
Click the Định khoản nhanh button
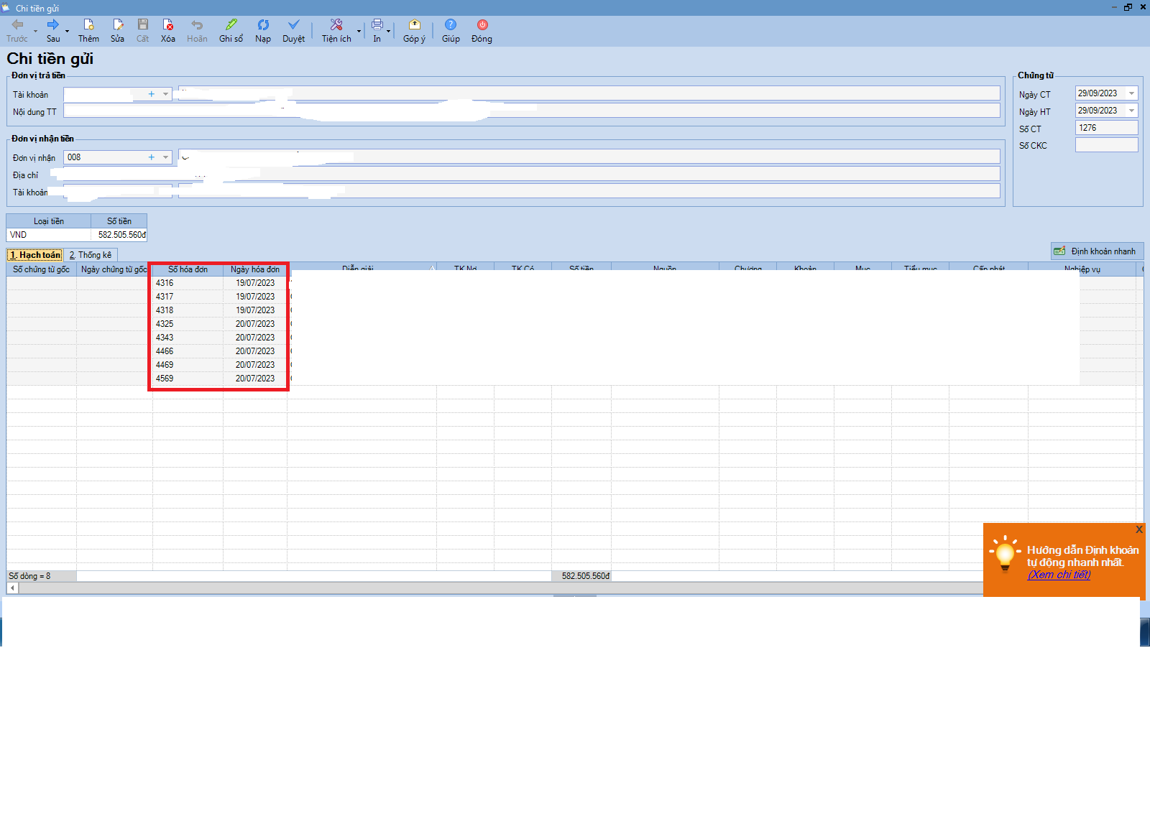[1097, 251]
